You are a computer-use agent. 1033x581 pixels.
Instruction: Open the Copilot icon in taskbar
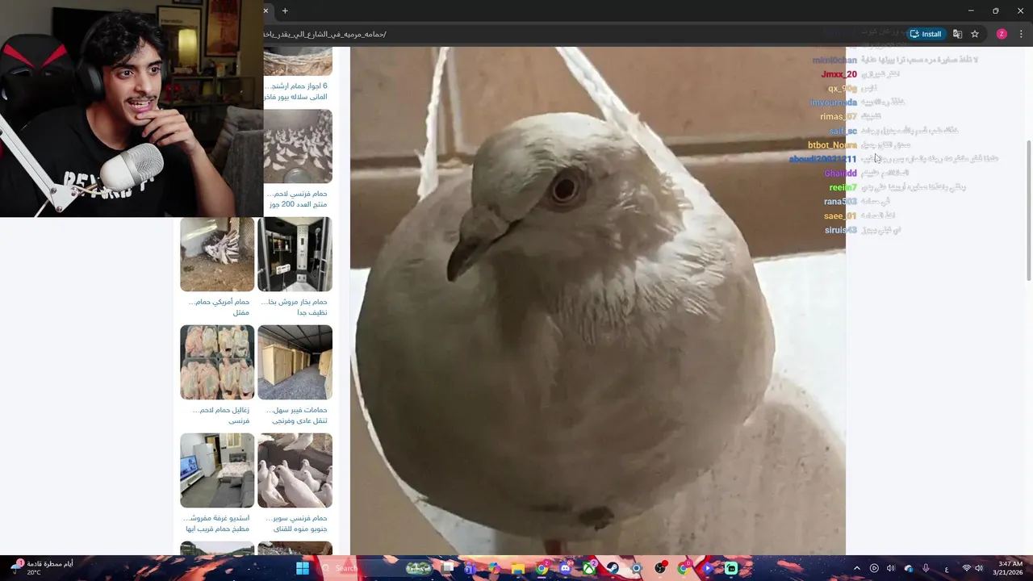pyautogui.click(x=493, y=568)
